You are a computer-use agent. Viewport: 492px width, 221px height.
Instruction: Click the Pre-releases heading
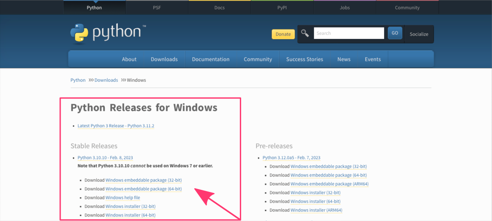pyautogui.click(x=274, y=146)
